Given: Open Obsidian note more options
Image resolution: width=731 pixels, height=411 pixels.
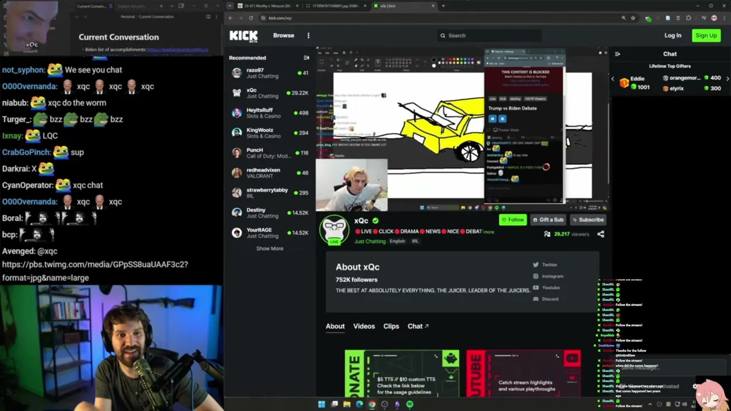Looking at the screenshot, I should coord(218,17).
